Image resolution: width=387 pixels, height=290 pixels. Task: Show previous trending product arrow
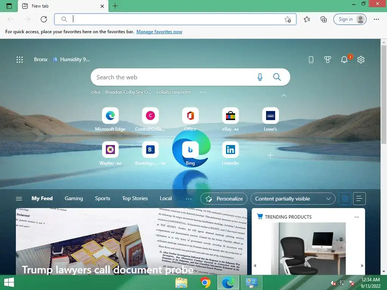[255, 265]
